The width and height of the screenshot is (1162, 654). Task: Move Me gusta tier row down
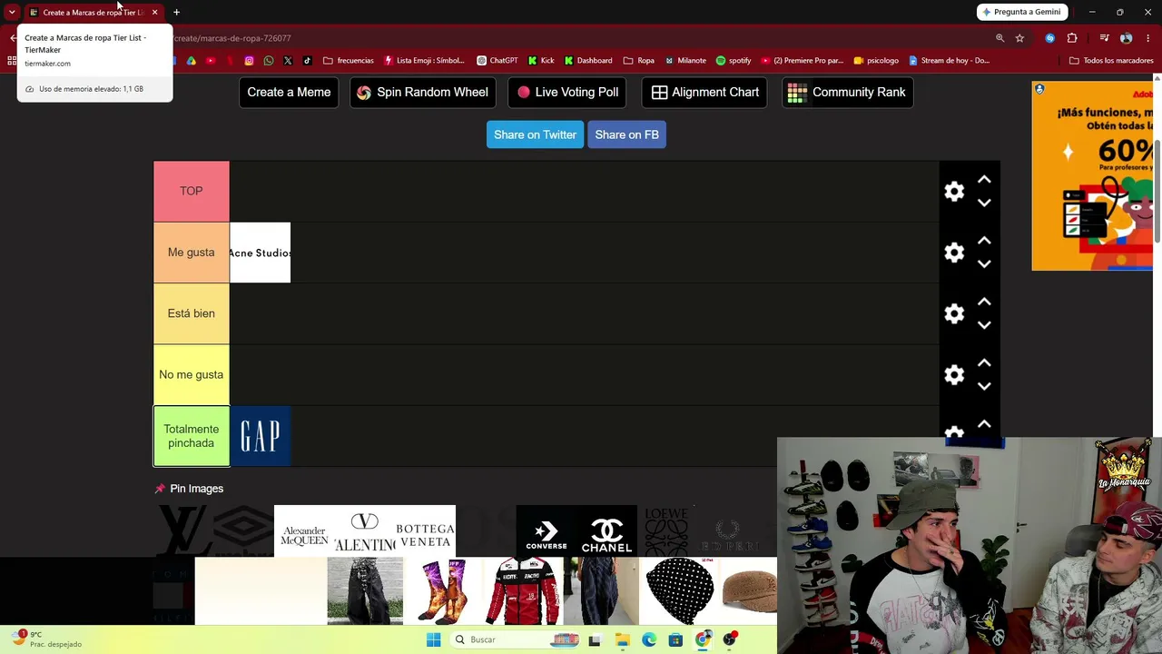pyautogui.click(x=984, y=263)
